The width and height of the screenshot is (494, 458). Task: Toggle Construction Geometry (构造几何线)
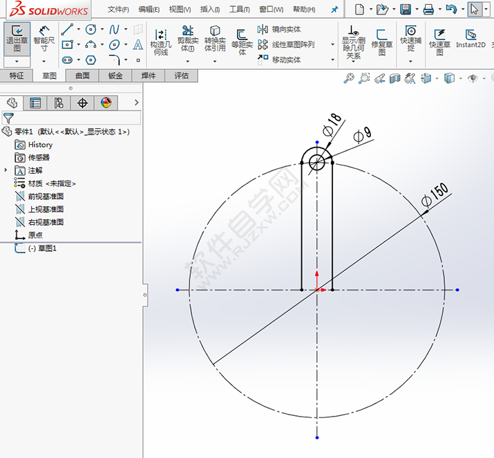pos(161,43)
